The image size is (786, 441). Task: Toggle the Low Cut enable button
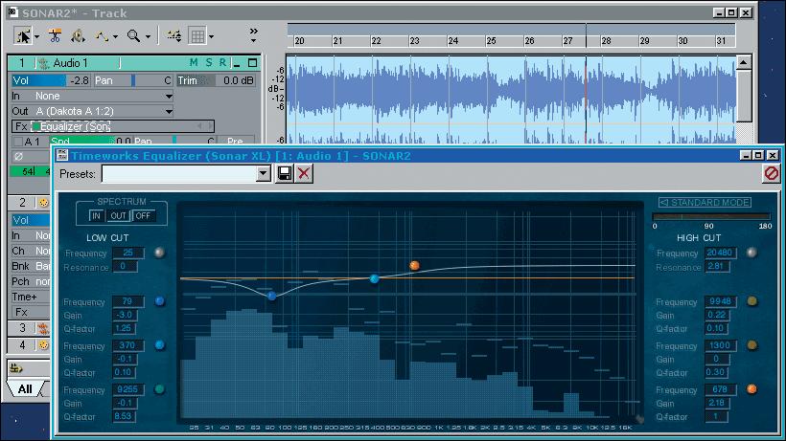(x=159, y=253)
